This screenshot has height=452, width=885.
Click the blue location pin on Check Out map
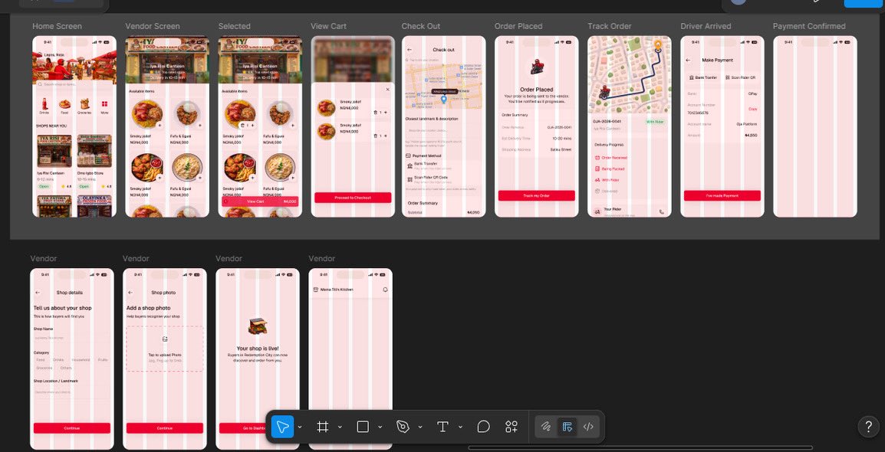443,100
